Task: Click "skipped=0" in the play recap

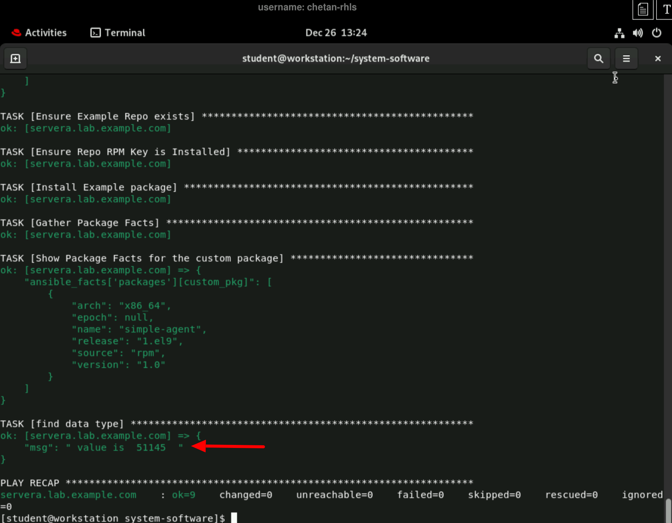Action: (495, 495)
